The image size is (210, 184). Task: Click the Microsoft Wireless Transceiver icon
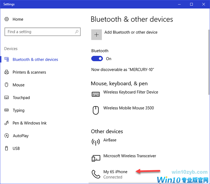click(x=96, y=158)
